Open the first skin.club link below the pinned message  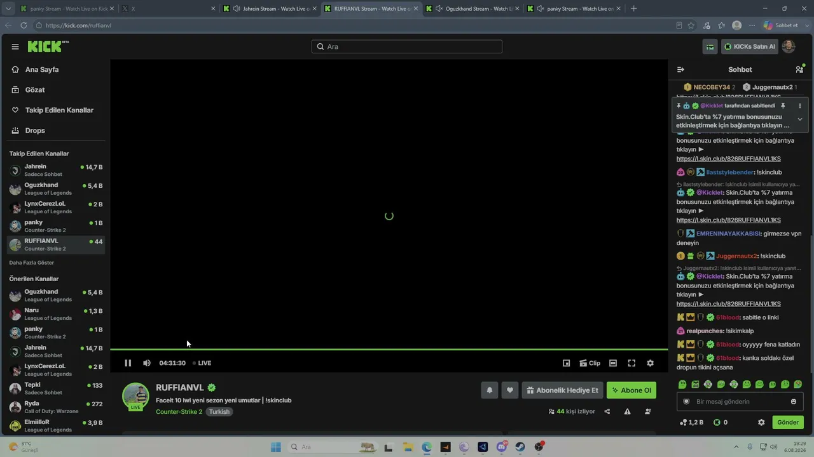[x=728, y=159]
